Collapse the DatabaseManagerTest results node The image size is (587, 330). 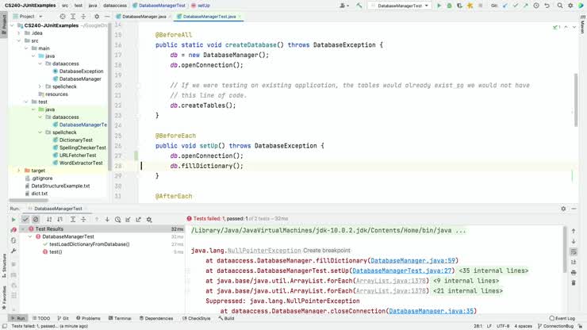(30, 236)
